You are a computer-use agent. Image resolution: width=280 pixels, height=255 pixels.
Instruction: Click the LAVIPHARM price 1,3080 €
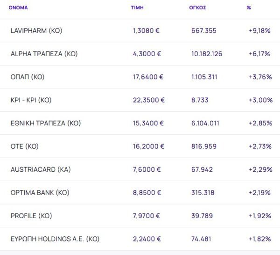[146, 30]
